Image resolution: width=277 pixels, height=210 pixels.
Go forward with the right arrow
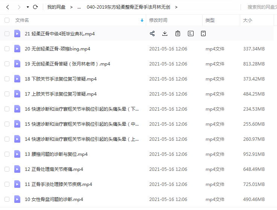(x=19, y=7)
